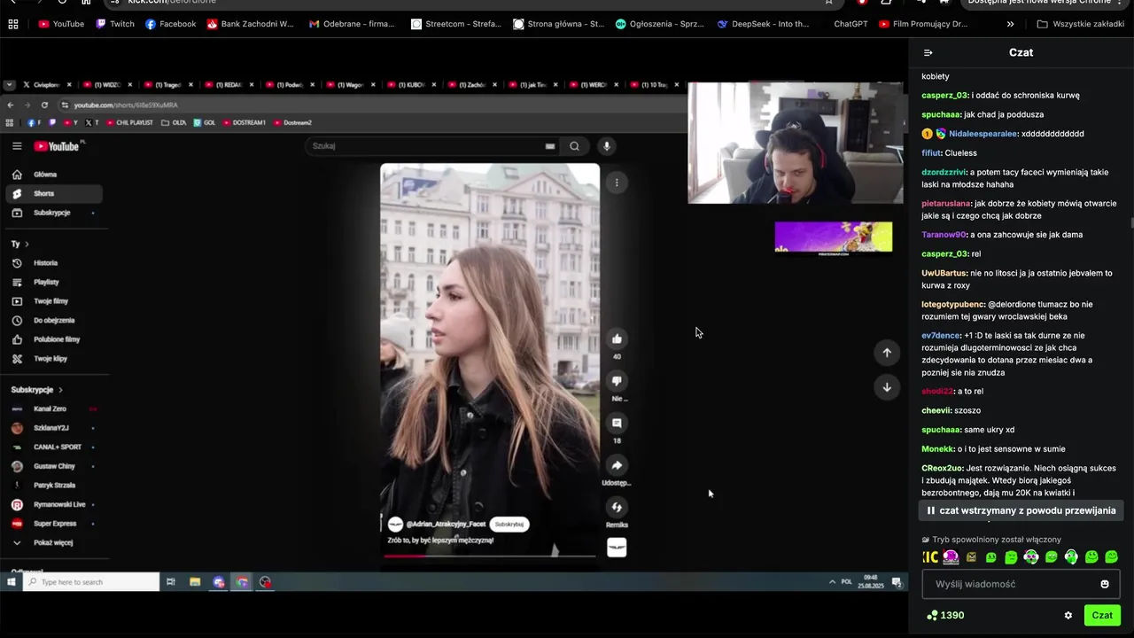Open the emoji picker in chat input
The width and height of the screenshot is (1134, 638).
click(1105, 584)
